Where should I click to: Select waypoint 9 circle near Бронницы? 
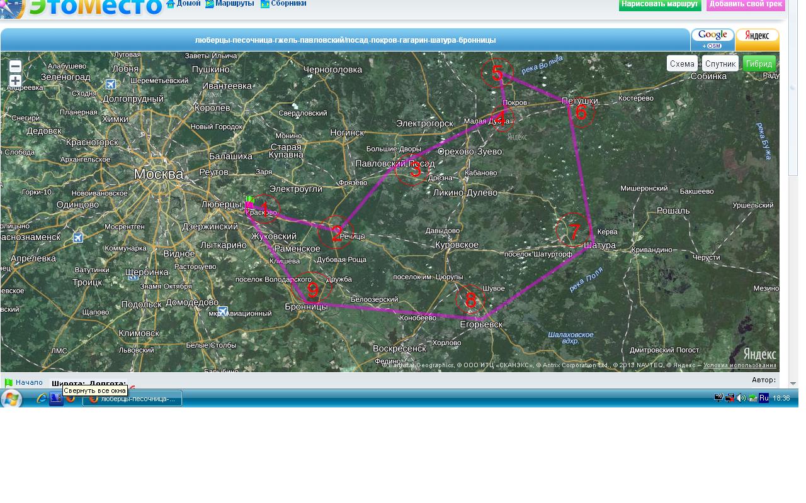pos(313,289)
